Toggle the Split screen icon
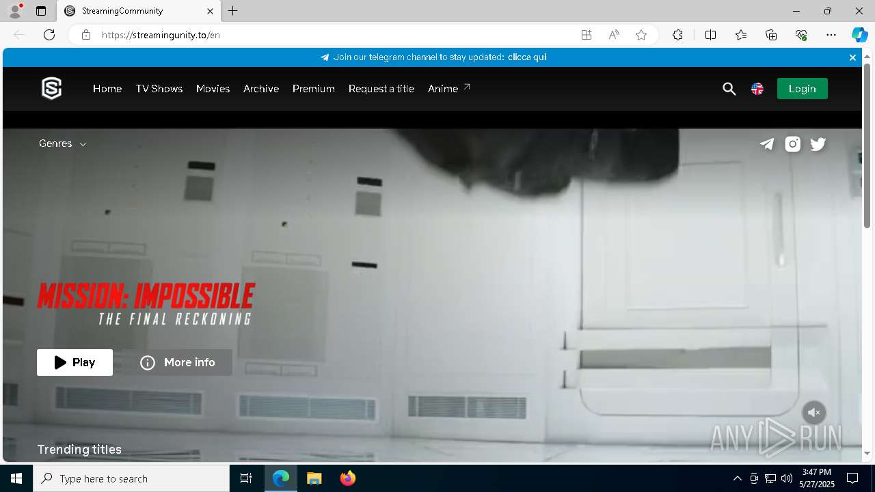This screenshot has height=492, width=875. pyautogui.click(x=710, y=35)
